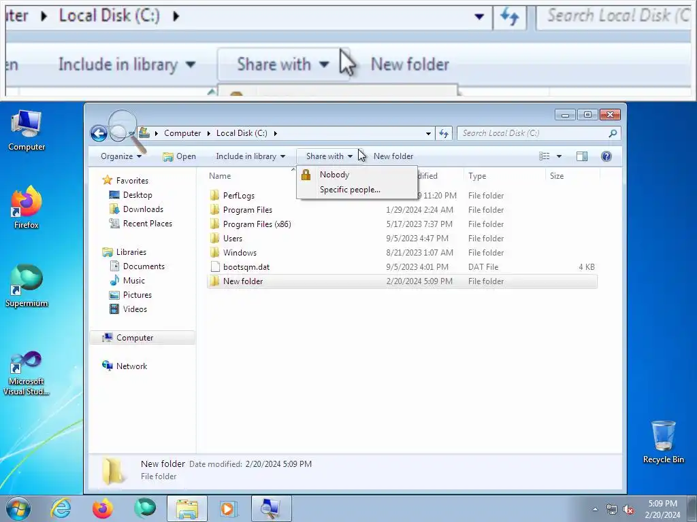The image size is (697, 522).
Task: Choose Specific people... in Share menu
Action: 357,190
